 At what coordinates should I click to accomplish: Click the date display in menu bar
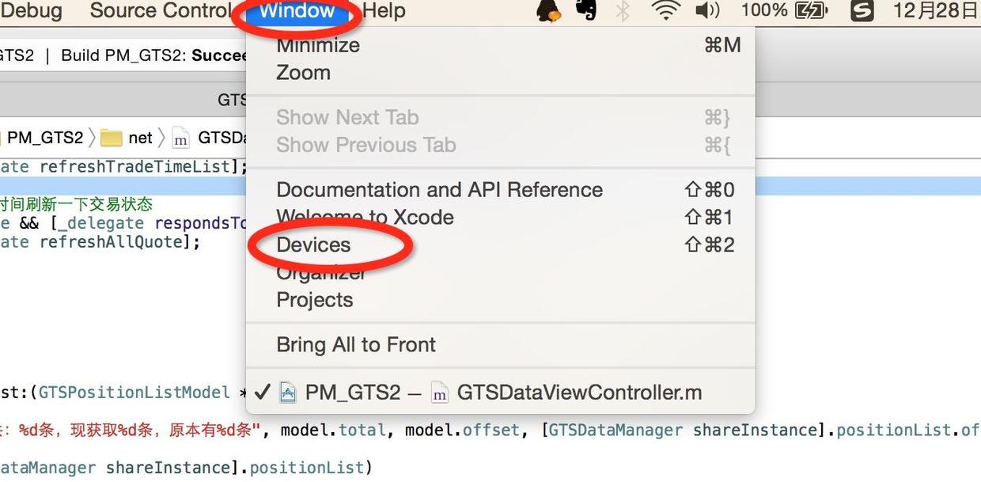pyautogui.click(x=935, y=11)
